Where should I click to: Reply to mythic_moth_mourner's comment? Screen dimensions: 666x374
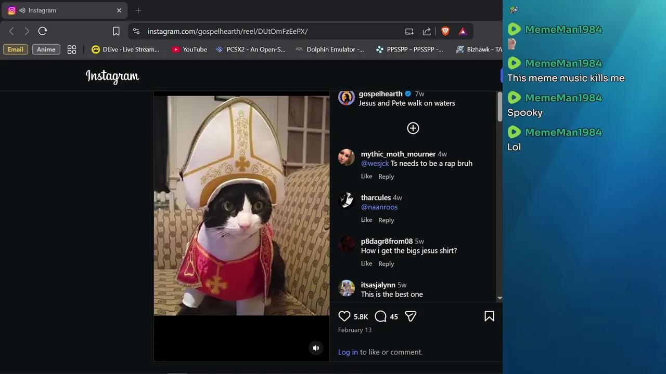[x=386, y=177]
